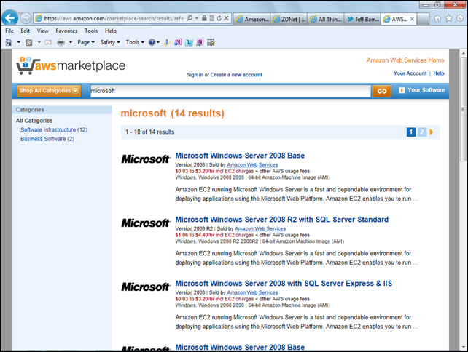Open the menu bar Help menu
Viewport: 468px width, 352px height.
click(110, 31)
